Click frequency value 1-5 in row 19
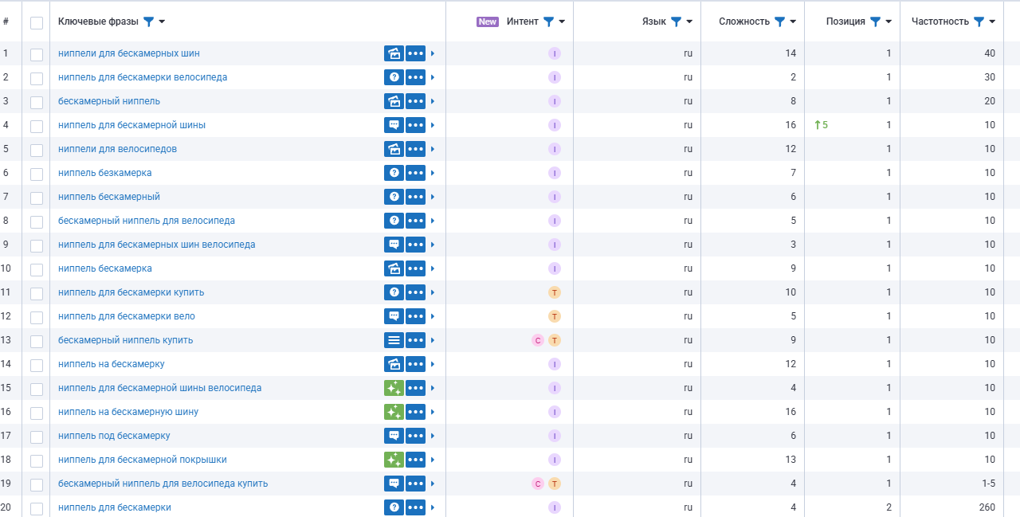This screenshot has width=1020, height=517. pos(989,484)
